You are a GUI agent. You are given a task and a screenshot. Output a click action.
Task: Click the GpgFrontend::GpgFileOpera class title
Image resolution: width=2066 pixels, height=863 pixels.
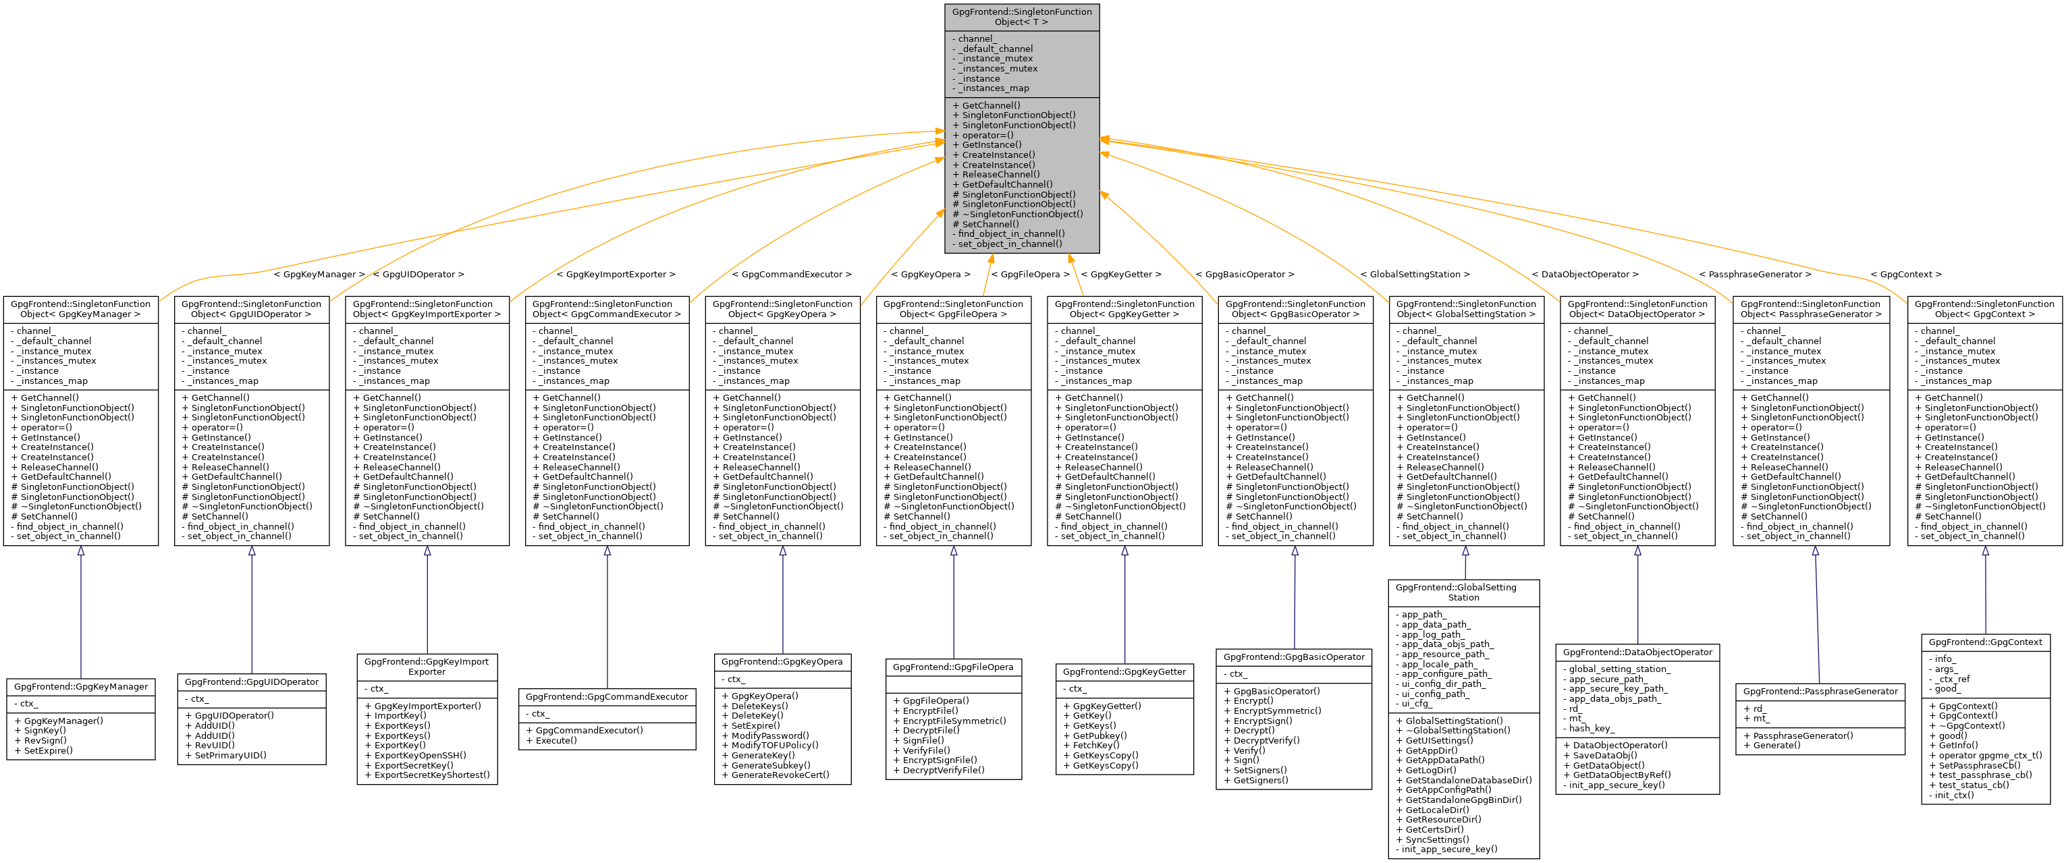[x=953, y=667]
